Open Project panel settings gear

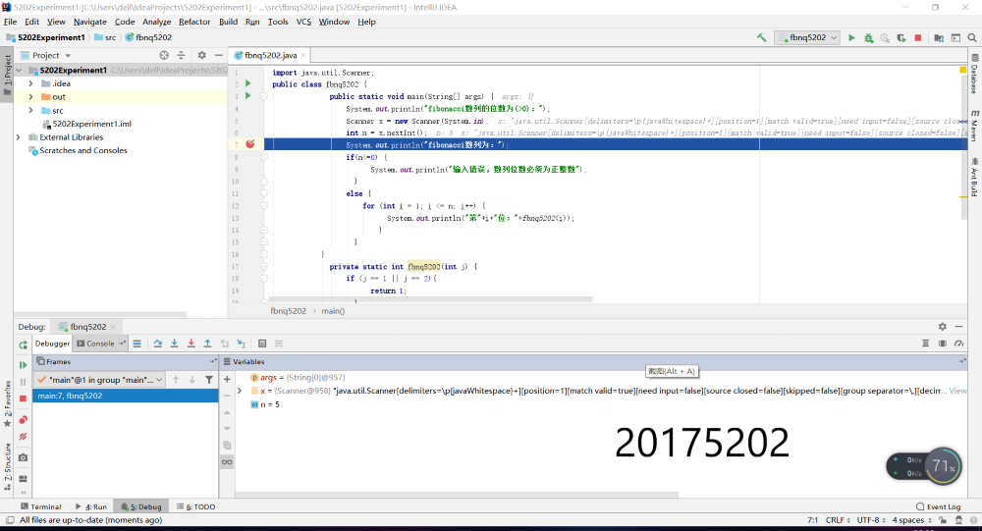[x=201, y=55]
